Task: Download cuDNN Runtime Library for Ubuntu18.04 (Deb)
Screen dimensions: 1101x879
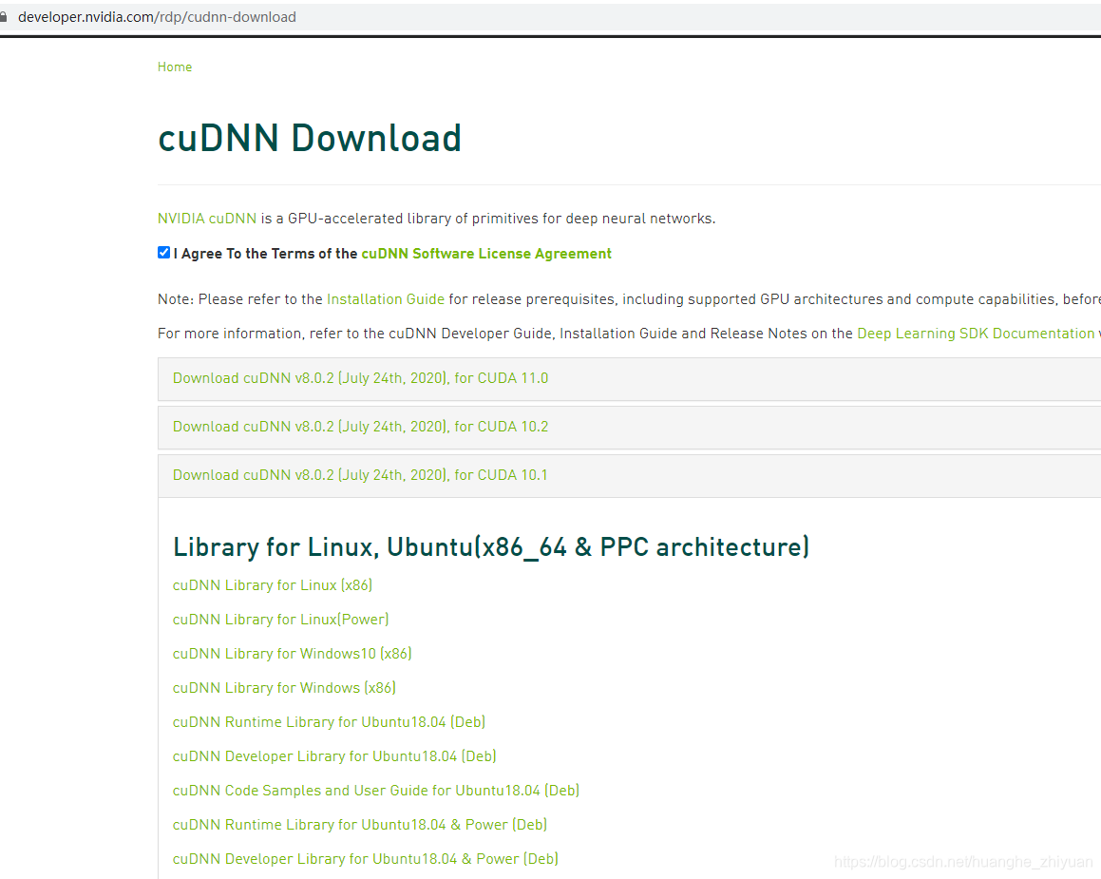Action: pyautogui.click(x=330, y=722)
